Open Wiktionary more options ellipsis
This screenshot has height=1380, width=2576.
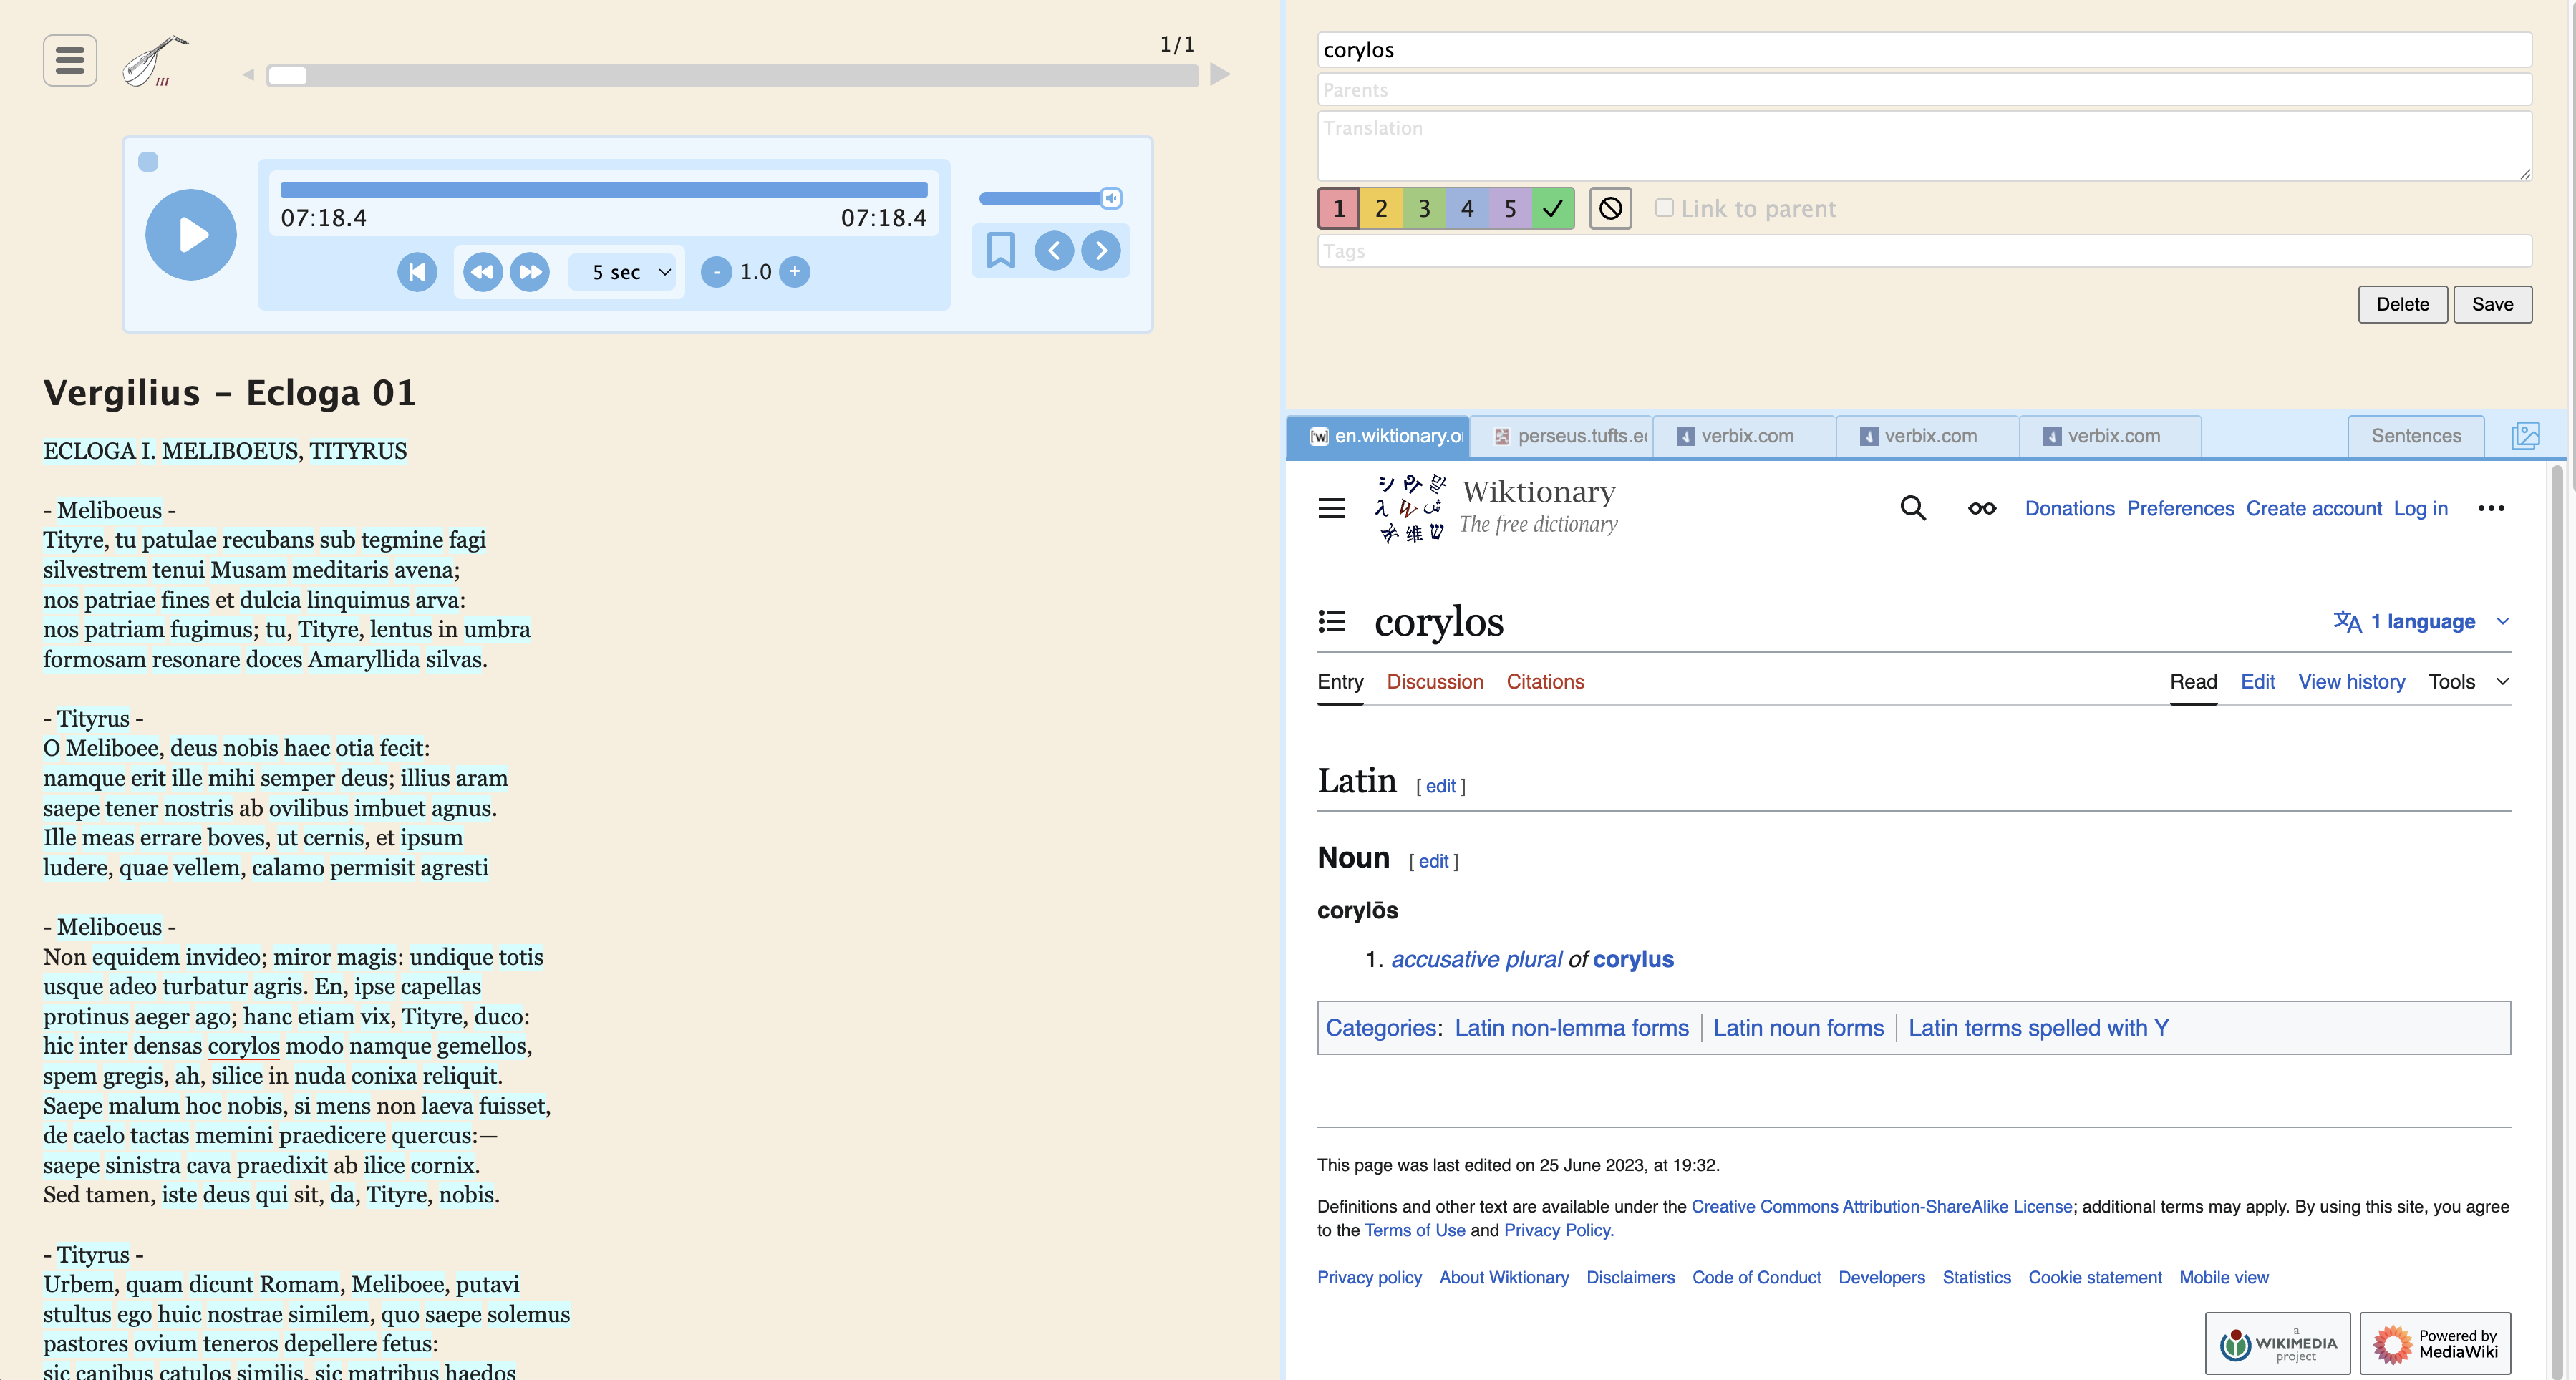point(2491,509)
